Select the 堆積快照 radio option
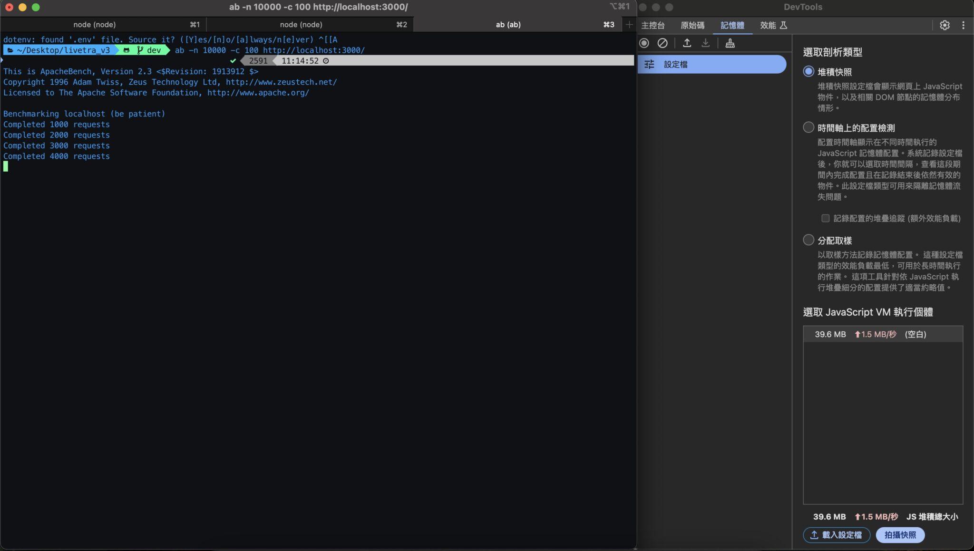Image resolution: width=974 pixels, height=551 pixels. [808, 72]
